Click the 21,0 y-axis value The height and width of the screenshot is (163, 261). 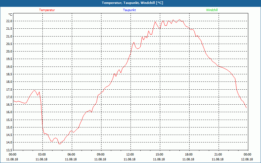[x=9, y=36]
